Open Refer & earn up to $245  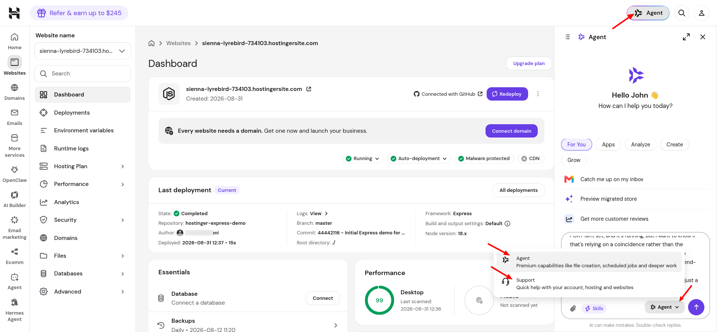[79, 13]
